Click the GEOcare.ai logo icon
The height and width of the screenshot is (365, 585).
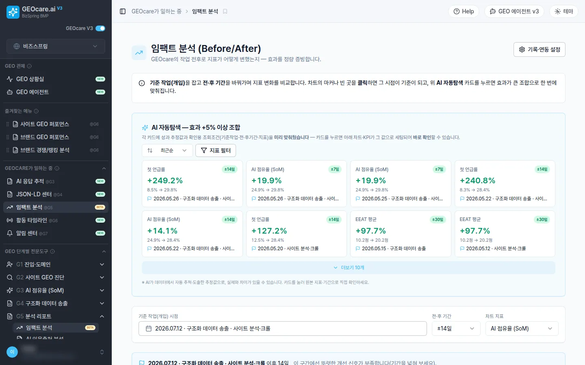13,12
